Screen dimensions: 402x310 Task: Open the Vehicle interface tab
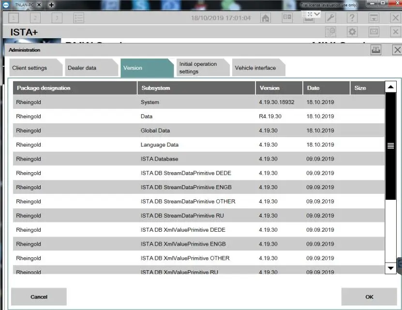tap(258, 68)
